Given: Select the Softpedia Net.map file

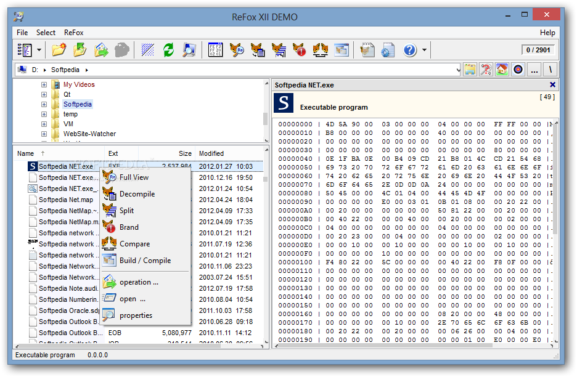Looking at the screenshot, I should (66, 200).
